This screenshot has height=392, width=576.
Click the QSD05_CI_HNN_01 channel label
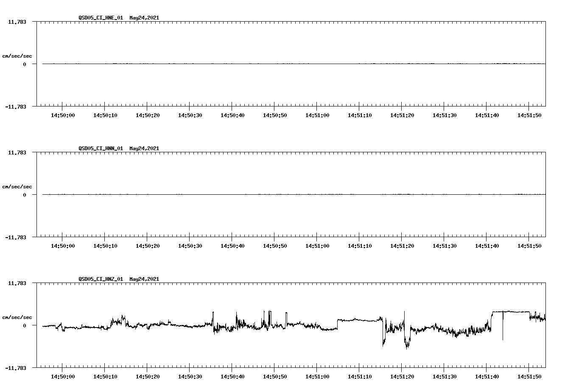(x=101, y=148)
